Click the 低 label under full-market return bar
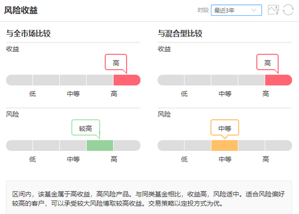 coord(33,94)
